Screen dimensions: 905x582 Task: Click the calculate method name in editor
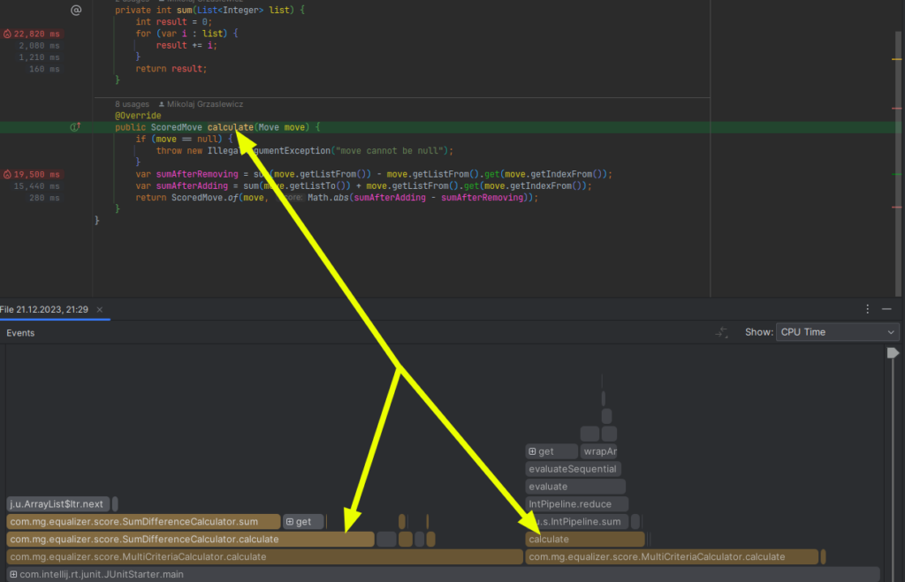click(231, 127)
